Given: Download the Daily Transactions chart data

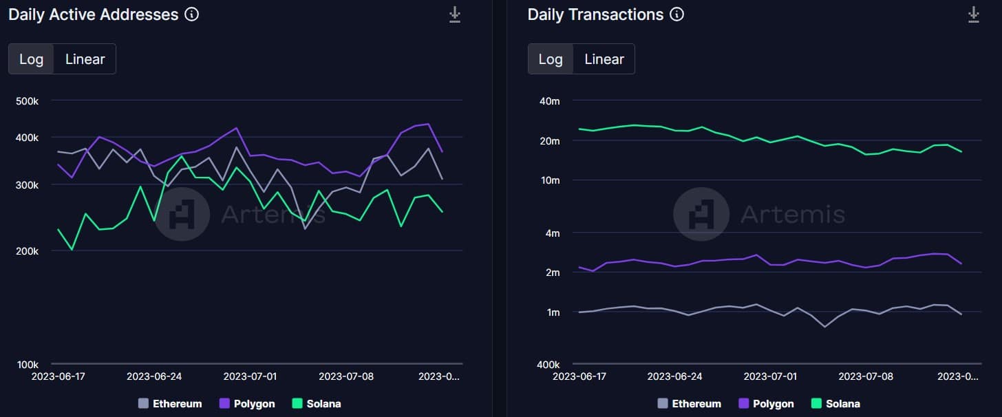Looking at the screenshot, I should (x=973, y=14).
